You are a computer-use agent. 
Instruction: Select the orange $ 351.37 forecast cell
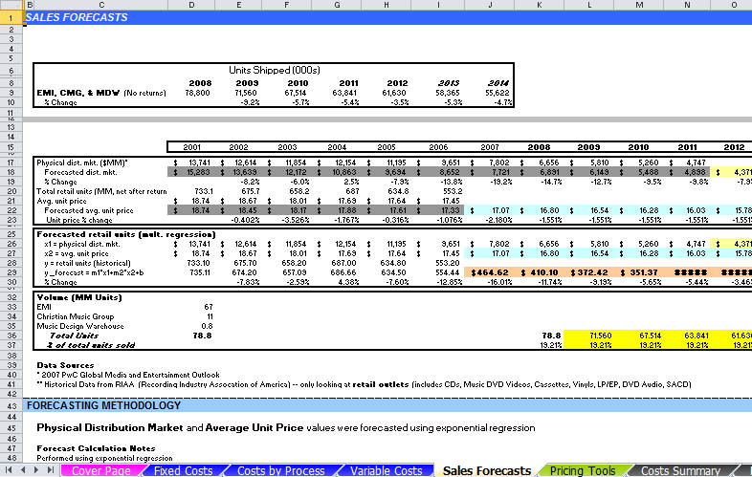click(x=639, y=272)
